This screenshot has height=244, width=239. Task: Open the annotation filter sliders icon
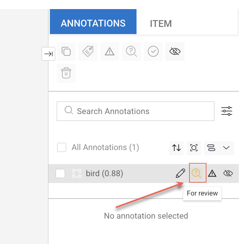click(227, 111)
